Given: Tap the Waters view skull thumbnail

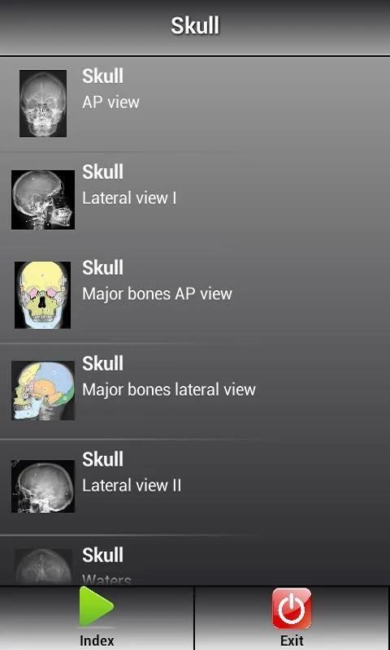Looking at the screenshot, I should tap(43, 566).
